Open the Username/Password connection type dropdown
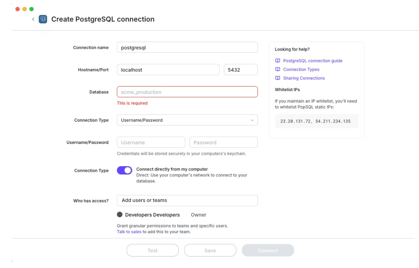 [187, 120]
